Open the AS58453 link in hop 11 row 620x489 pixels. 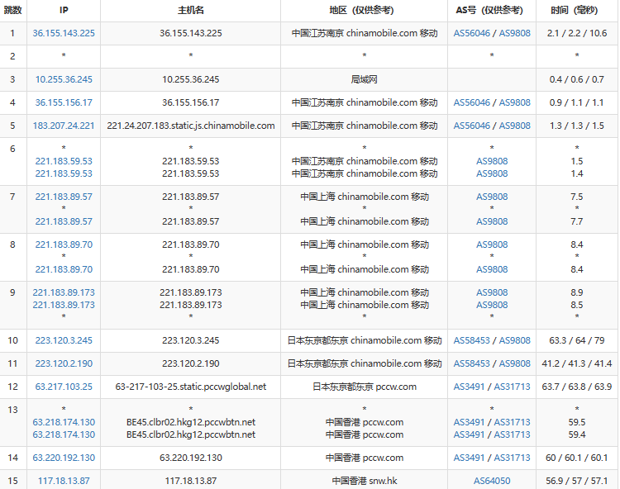pos(471,363)
